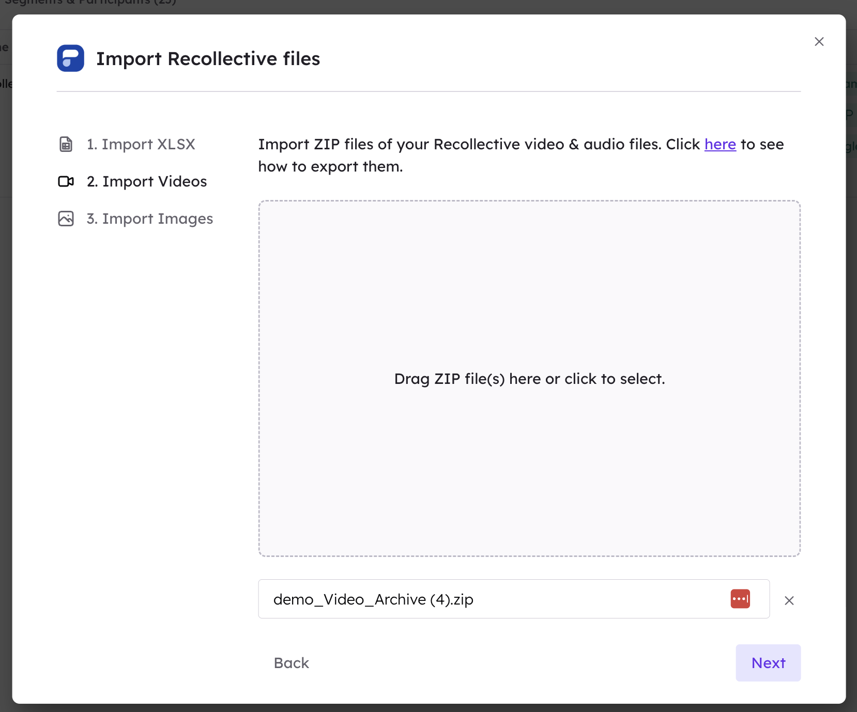Close the Import Recollective files dialog
The width and height of the screenshot is (857, 712).
(819, 42)
